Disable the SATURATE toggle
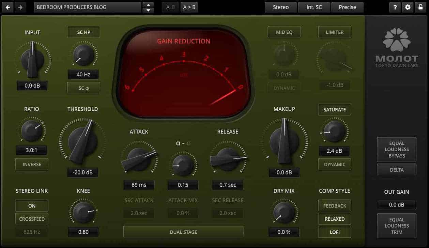The image size is (429, 248). [335, 110]
